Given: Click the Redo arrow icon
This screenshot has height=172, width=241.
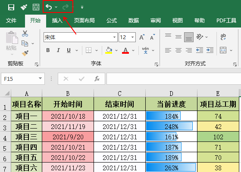Looking at the screenshot, I should point(66,7).
